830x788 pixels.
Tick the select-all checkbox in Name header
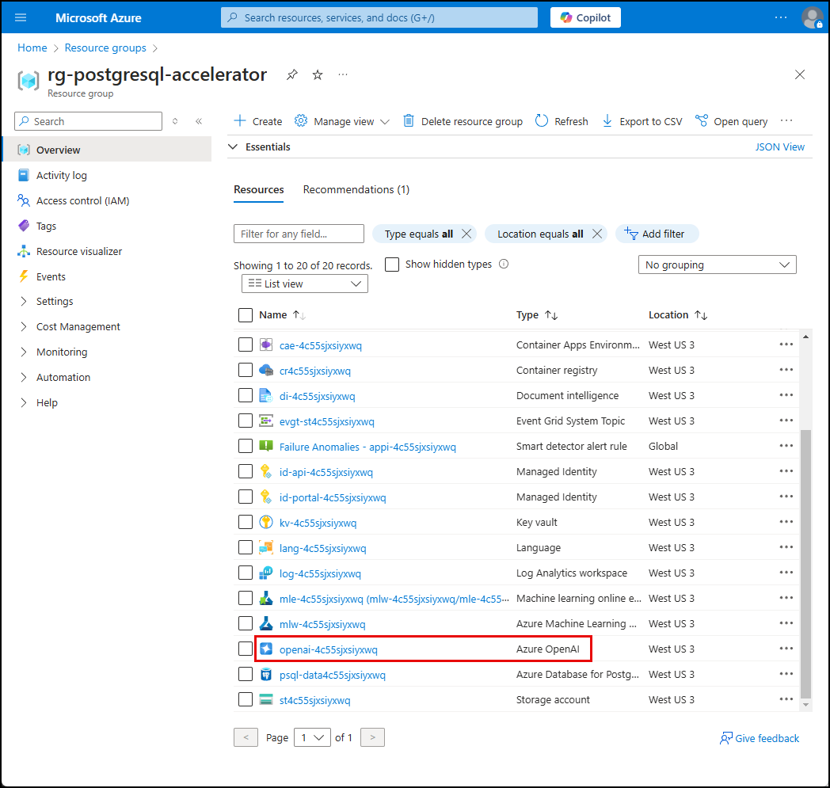(246, 315)
